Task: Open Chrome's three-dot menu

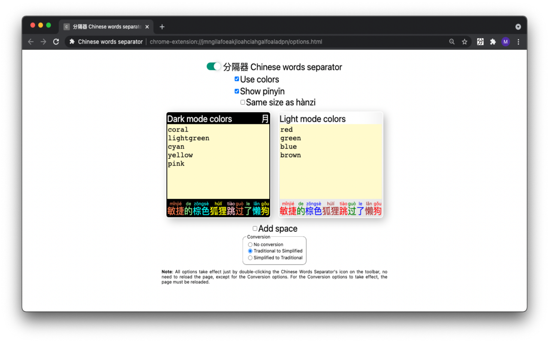Action: [518, 42]
